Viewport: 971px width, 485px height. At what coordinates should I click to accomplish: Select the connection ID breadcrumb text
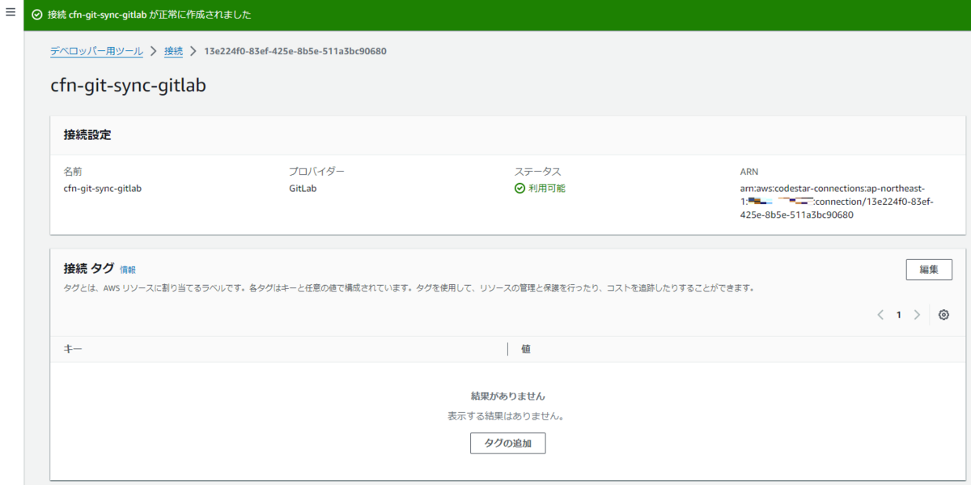tap(295, 51)
